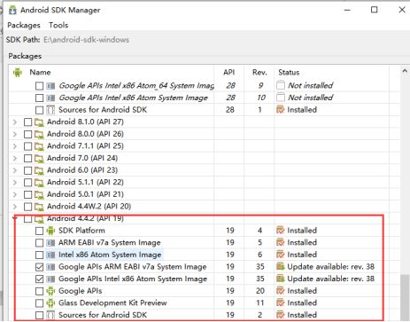Click the Android 8.1.0 folder icon

[39, 122]
